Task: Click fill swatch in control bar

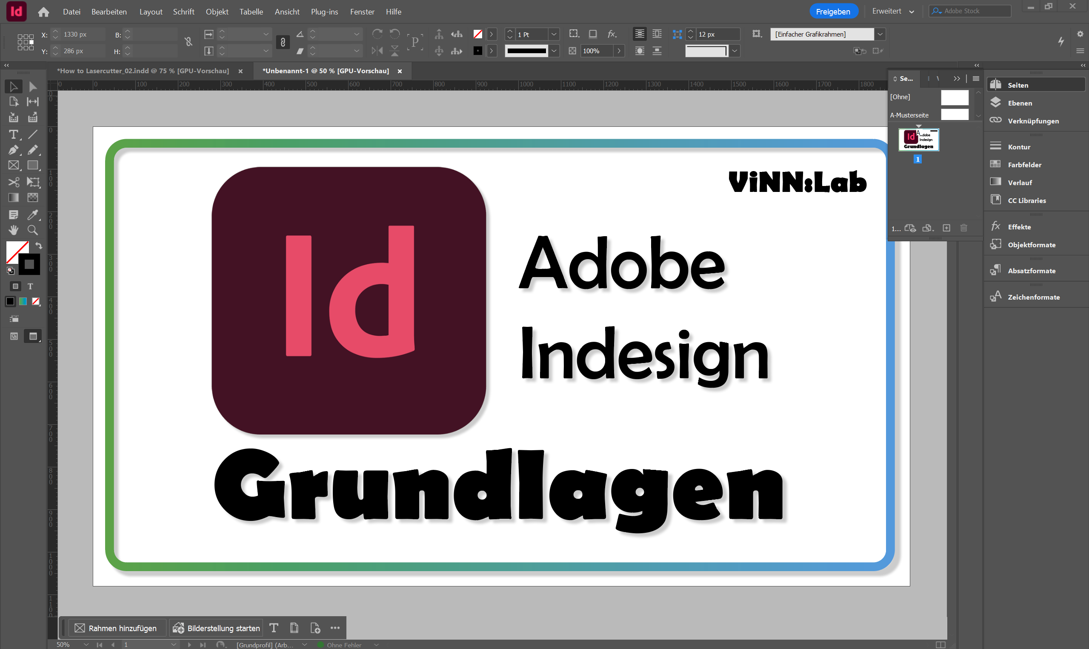Action: pos(477,34)
